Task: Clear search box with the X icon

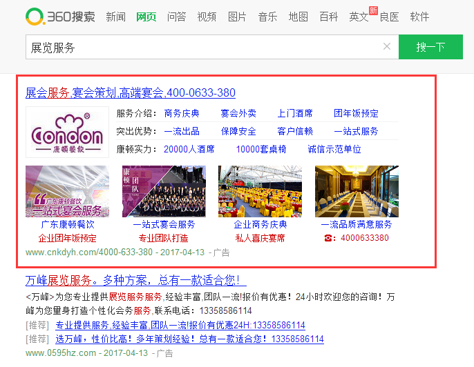Action: [387, 47]
